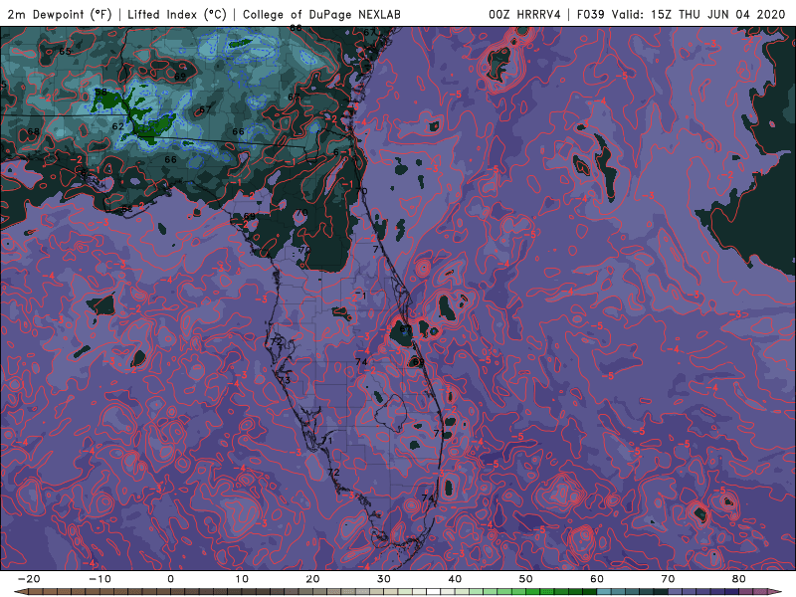Click the 10 label on the color scale

click(x=242, y=579)
